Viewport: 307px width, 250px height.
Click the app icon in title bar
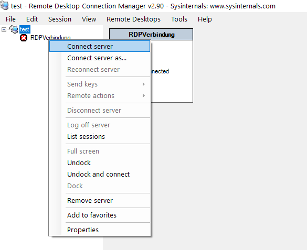pos(4,5)
